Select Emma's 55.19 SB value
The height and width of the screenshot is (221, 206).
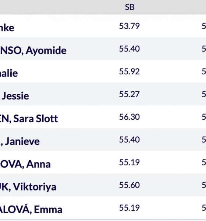pyautogui.click(x=129, y=208)
